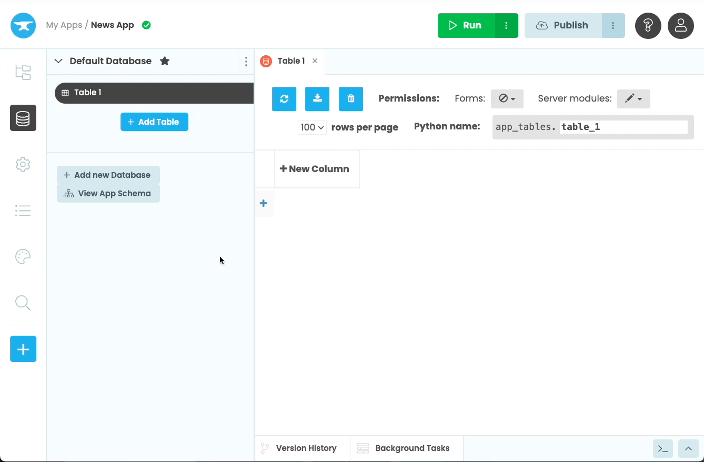Click the blue plus icon to add component
This screenshot has width=704, height=462.
click(x=23, y=349)
